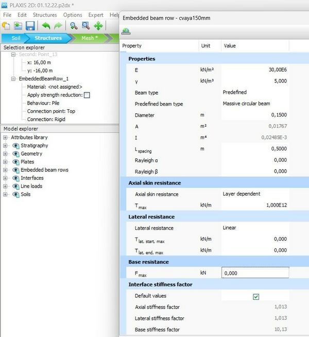The height and width of the screenshot is (337, 309).
Task: Click the green Undo arrow
Action: click(46, 26)
